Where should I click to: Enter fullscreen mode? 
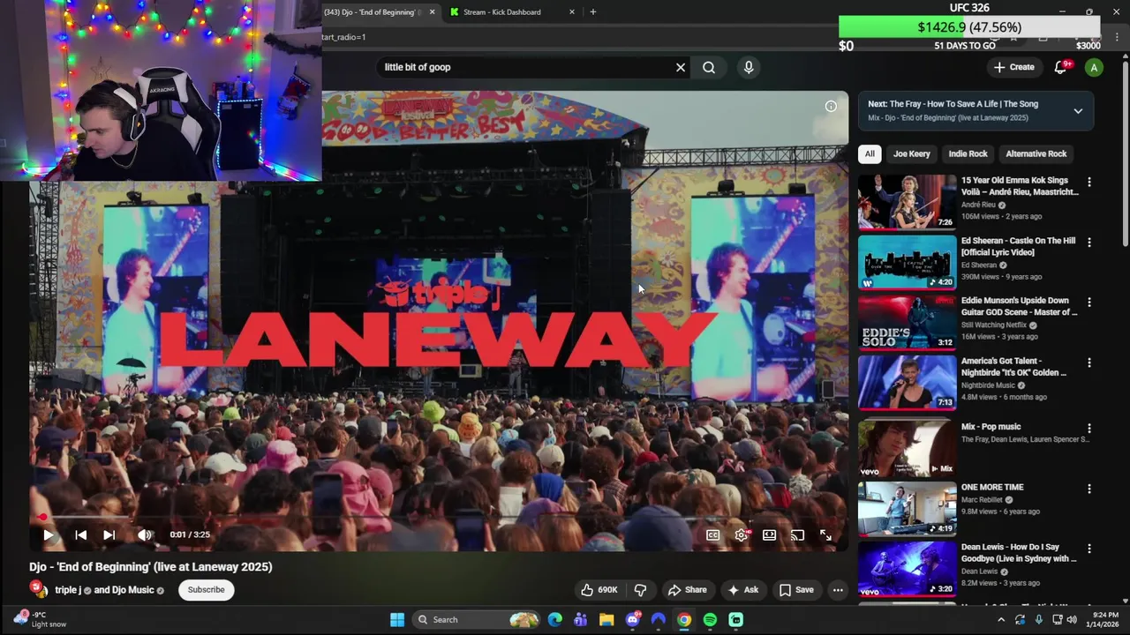tap(825, 534)
